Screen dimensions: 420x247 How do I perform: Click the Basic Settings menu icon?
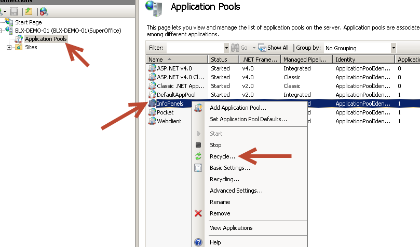point(198,168)
